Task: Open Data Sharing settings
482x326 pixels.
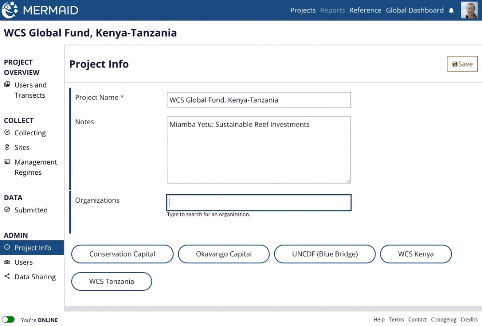Action: (x=35, y=277)
